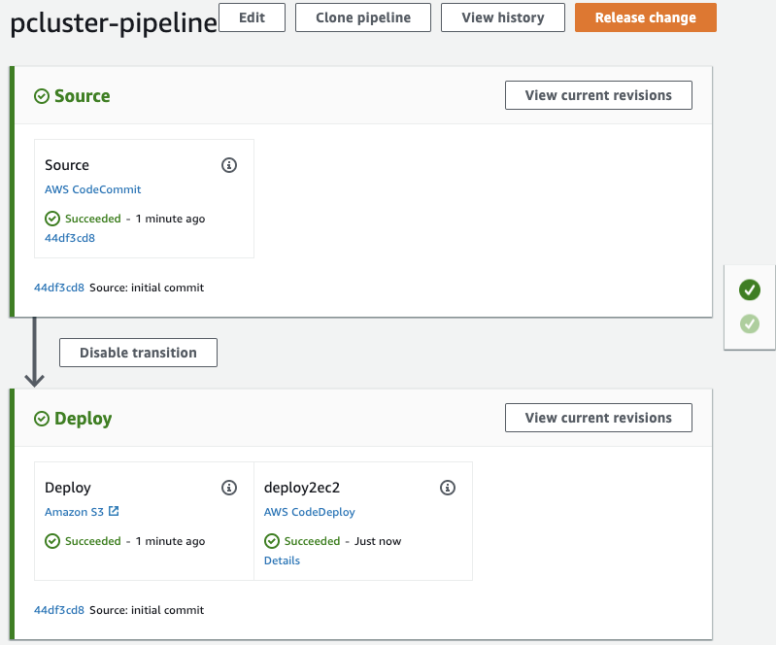Open the Edit pipeline button

(x=253, y=17)
